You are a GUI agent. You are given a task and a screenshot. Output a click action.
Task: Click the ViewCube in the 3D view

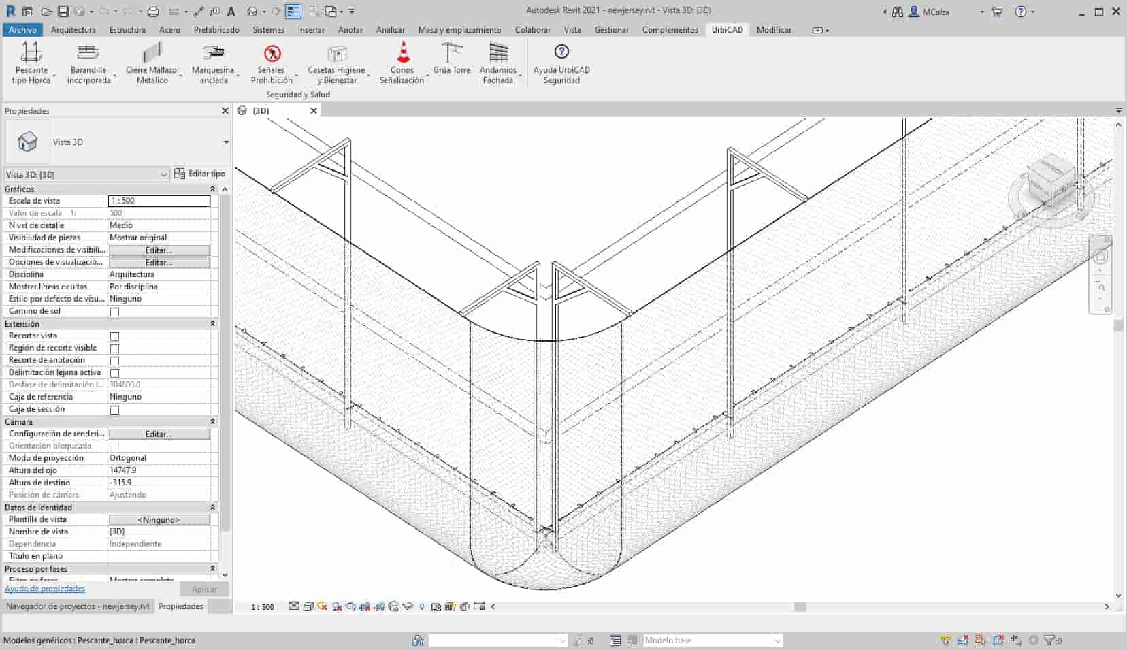coord(1050,181)
